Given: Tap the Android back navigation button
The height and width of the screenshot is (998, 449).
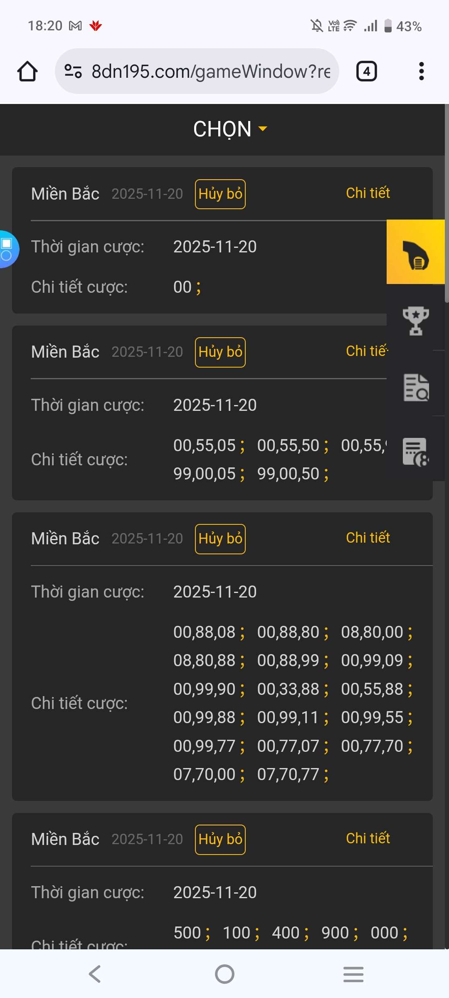Looking at the screenshot, I should [95, 974].
